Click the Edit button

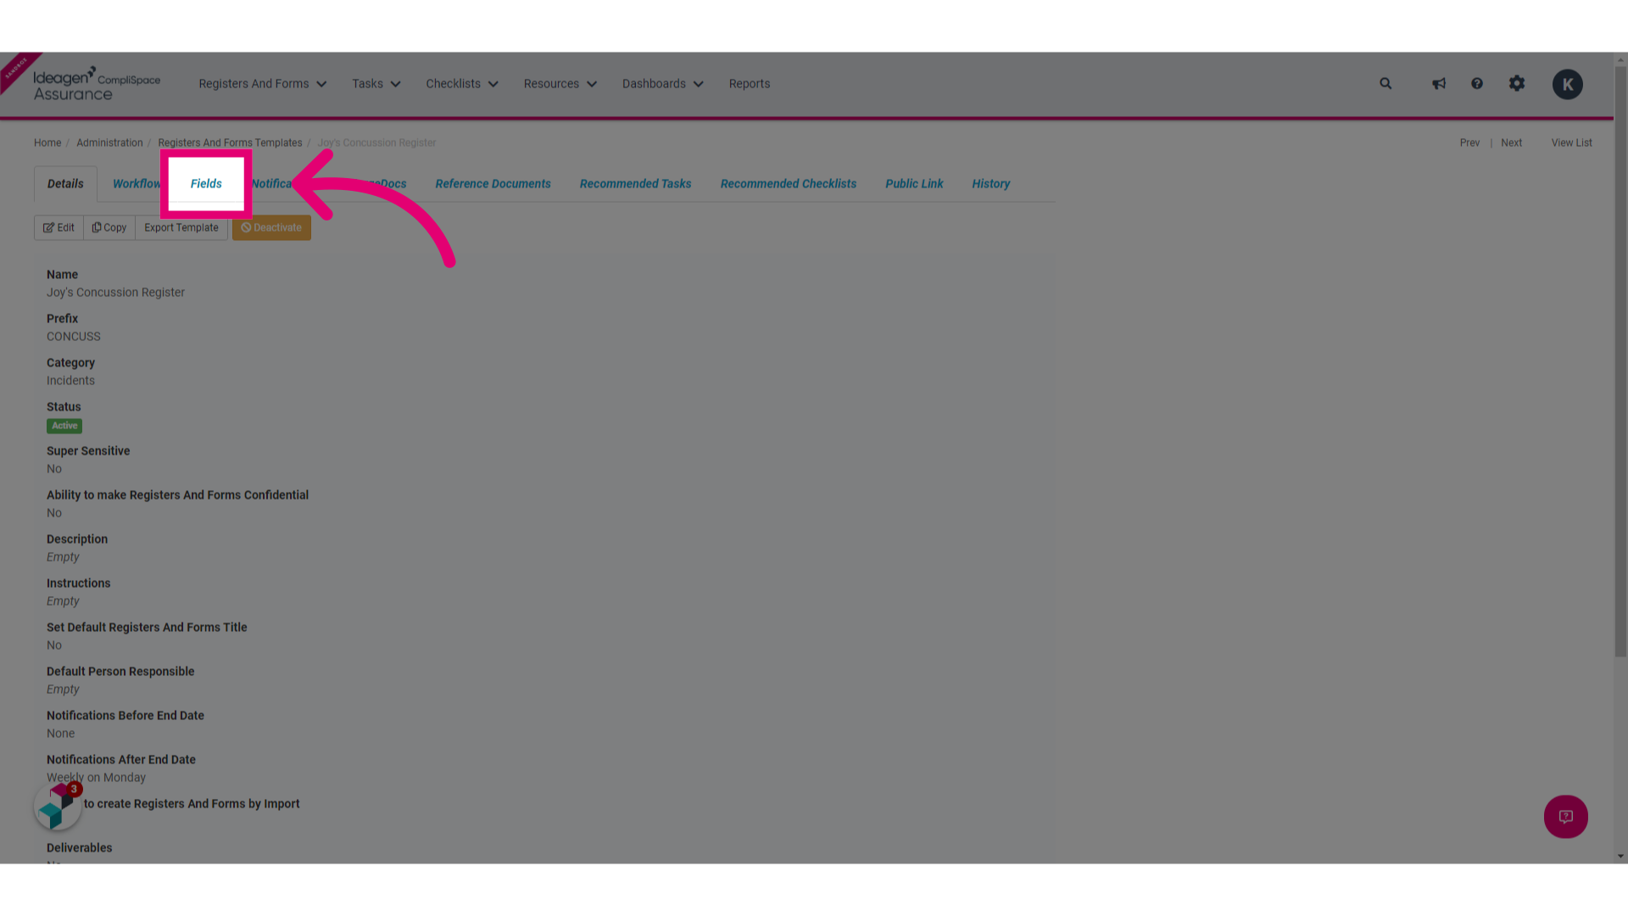59,227
